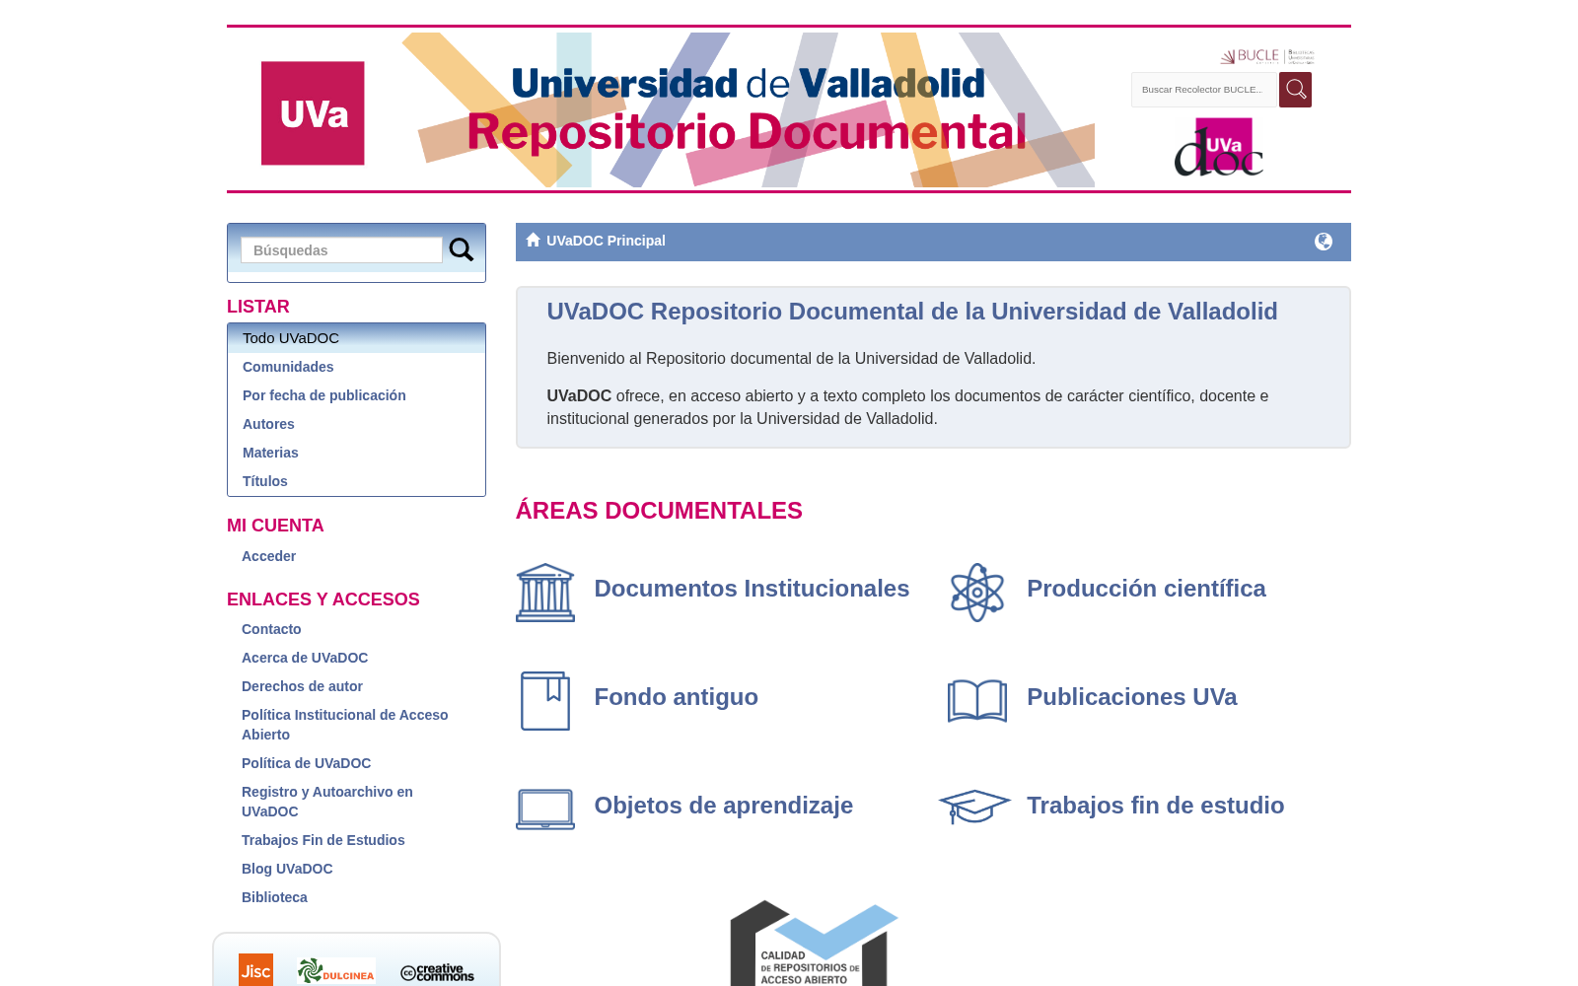The image size is (1578, 986).
Task: Open the Acceder login link
Action: (x=268, y=556)
